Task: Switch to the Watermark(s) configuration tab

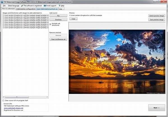Action: 26,9
